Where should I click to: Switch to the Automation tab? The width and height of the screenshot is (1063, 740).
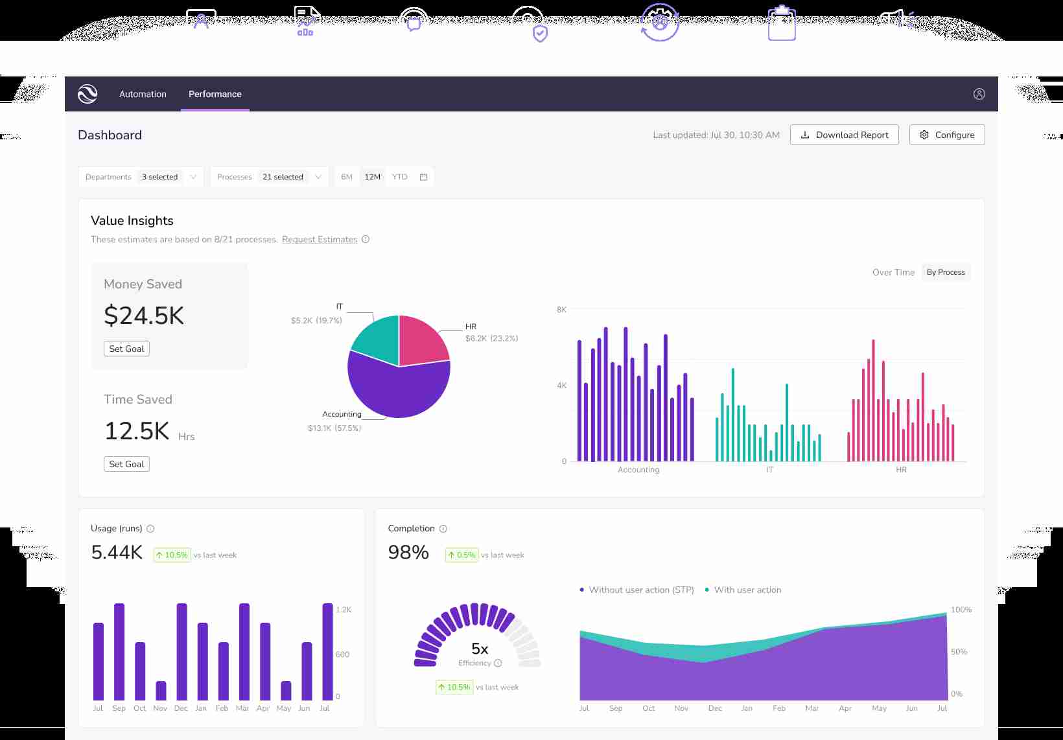click(143, 94)
